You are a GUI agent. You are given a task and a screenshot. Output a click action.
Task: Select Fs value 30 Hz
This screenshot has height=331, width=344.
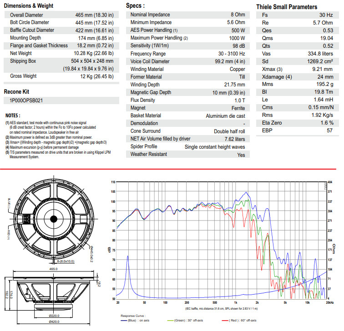tap(326, 15)
